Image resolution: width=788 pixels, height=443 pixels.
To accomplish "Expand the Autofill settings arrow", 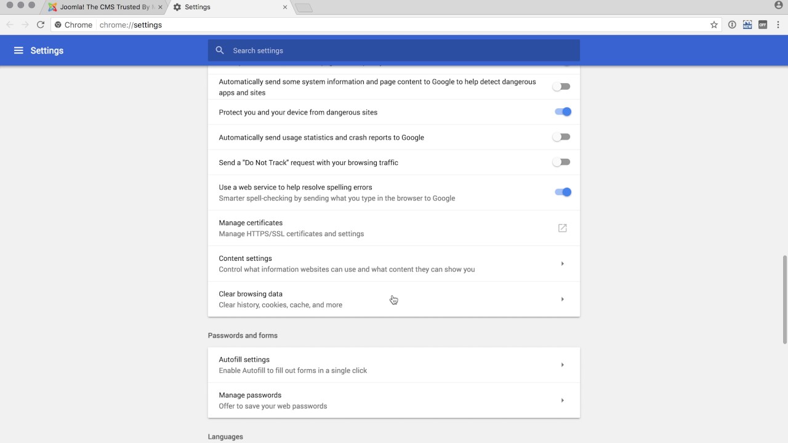I will point(562,365).
